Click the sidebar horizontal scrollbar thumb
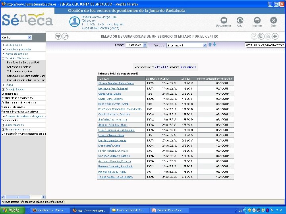 coord(17,197)
